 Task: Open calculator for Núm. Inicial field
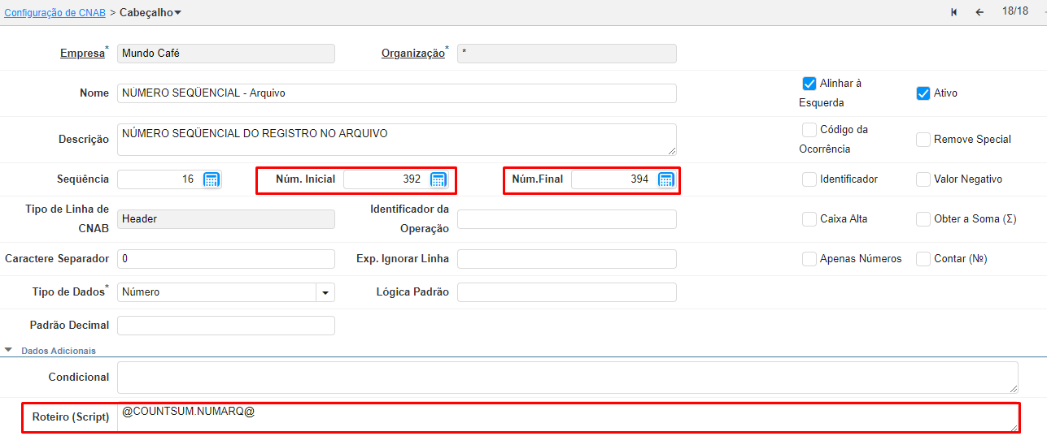coord(438,179)
